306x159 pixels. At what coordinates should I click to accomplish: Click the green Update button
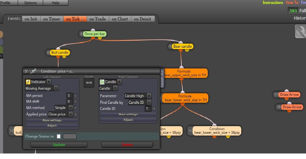tap(59, 145)
